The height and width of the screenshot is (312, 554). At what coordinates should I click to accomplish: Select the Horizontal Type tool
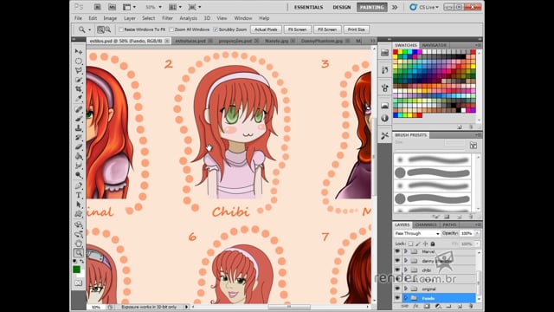pyautogui.click(x=79, y=195)
